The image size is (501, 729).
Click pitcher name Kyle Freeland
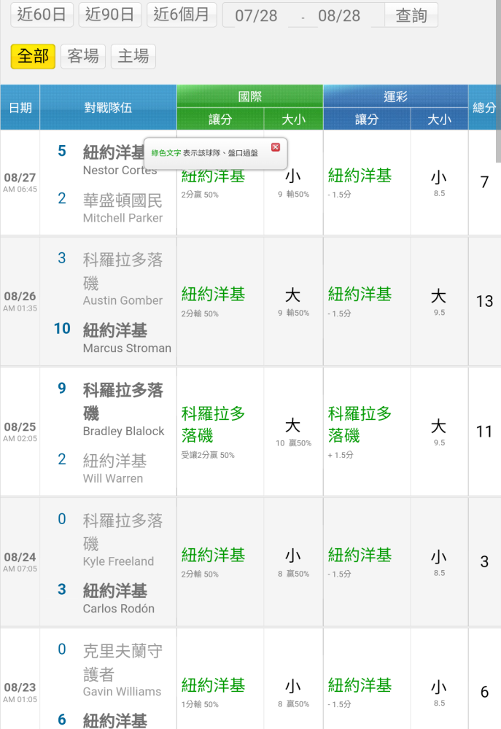(x=118, y=561)
